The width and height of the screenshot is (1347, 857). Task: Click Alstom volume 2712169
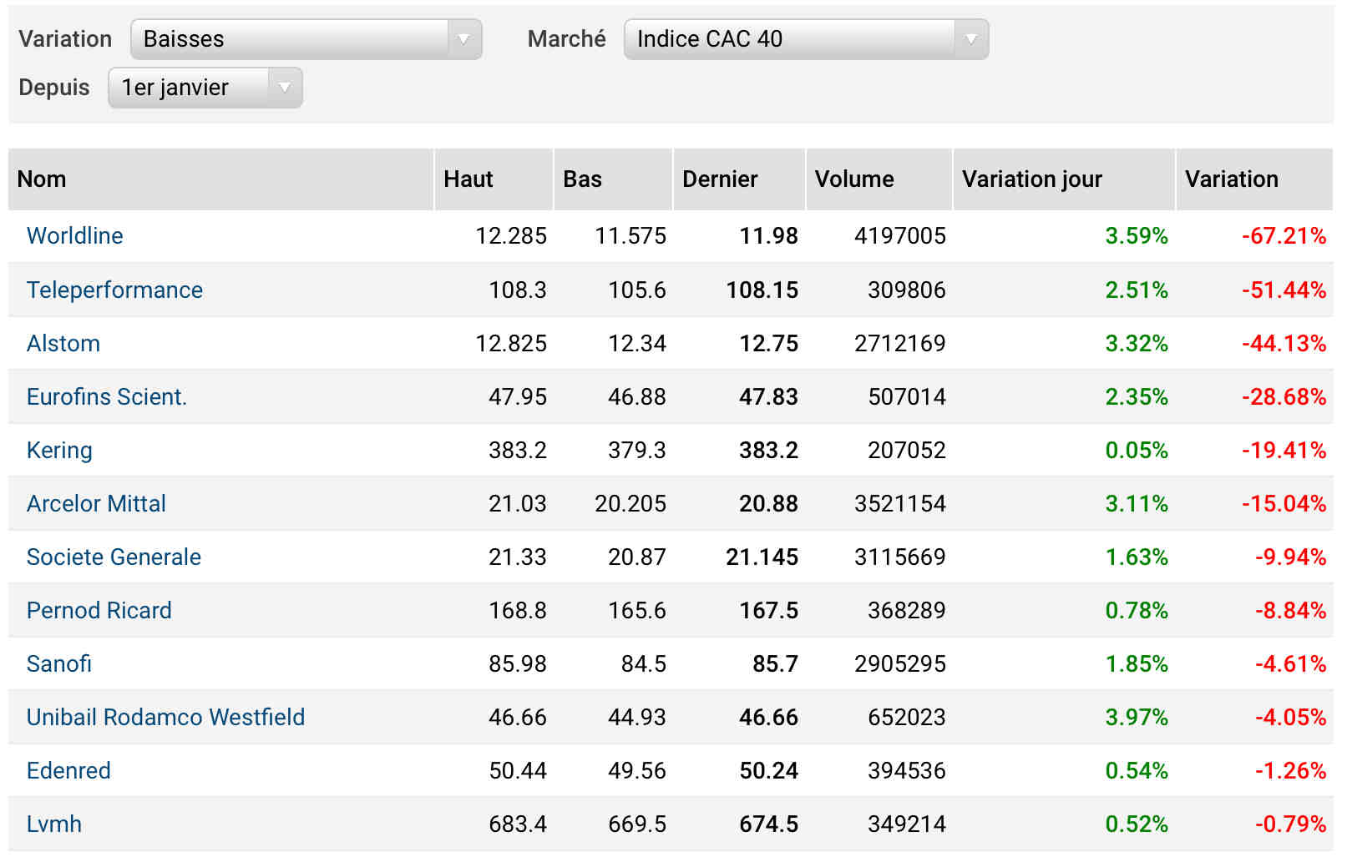tap(900, 343)
